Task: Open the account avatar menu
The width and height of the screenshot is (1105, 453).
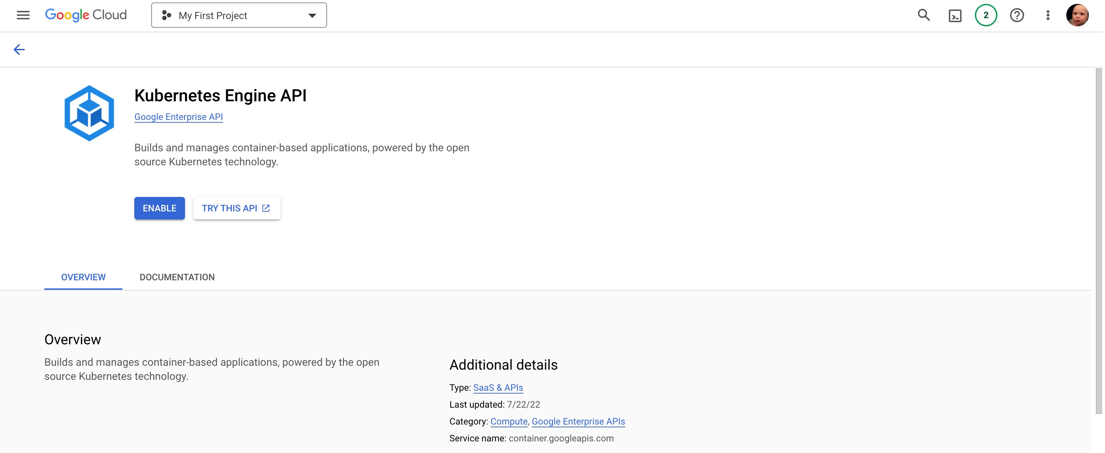Action: tap(1077, 15)
